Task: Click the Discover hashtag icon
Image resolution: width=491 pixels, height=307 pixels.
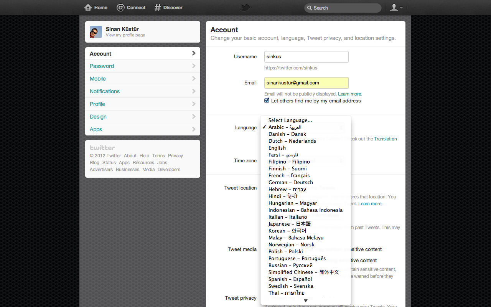Action: point(158,8)
